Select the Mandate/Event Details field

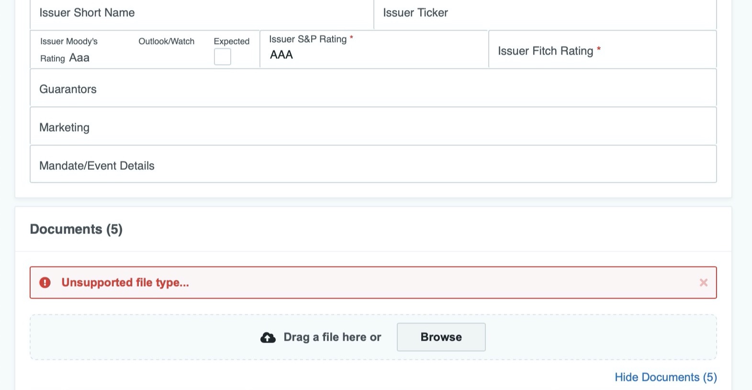point(373,166)
